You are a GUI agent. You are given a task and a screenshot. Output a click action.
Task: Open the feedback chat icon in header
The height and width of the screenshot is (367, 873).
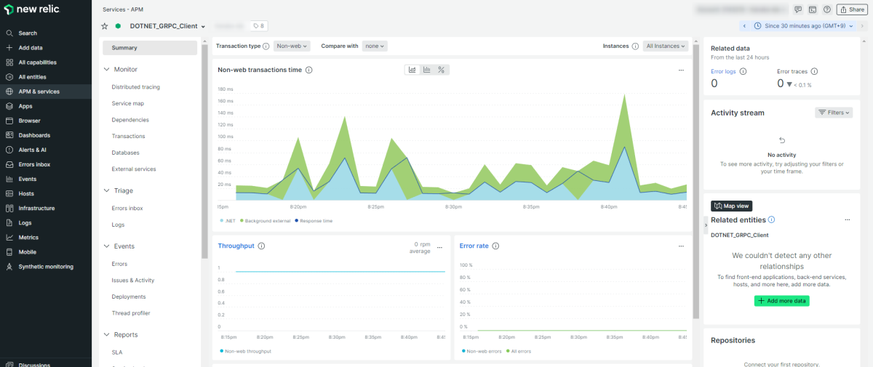coord(798,9)
